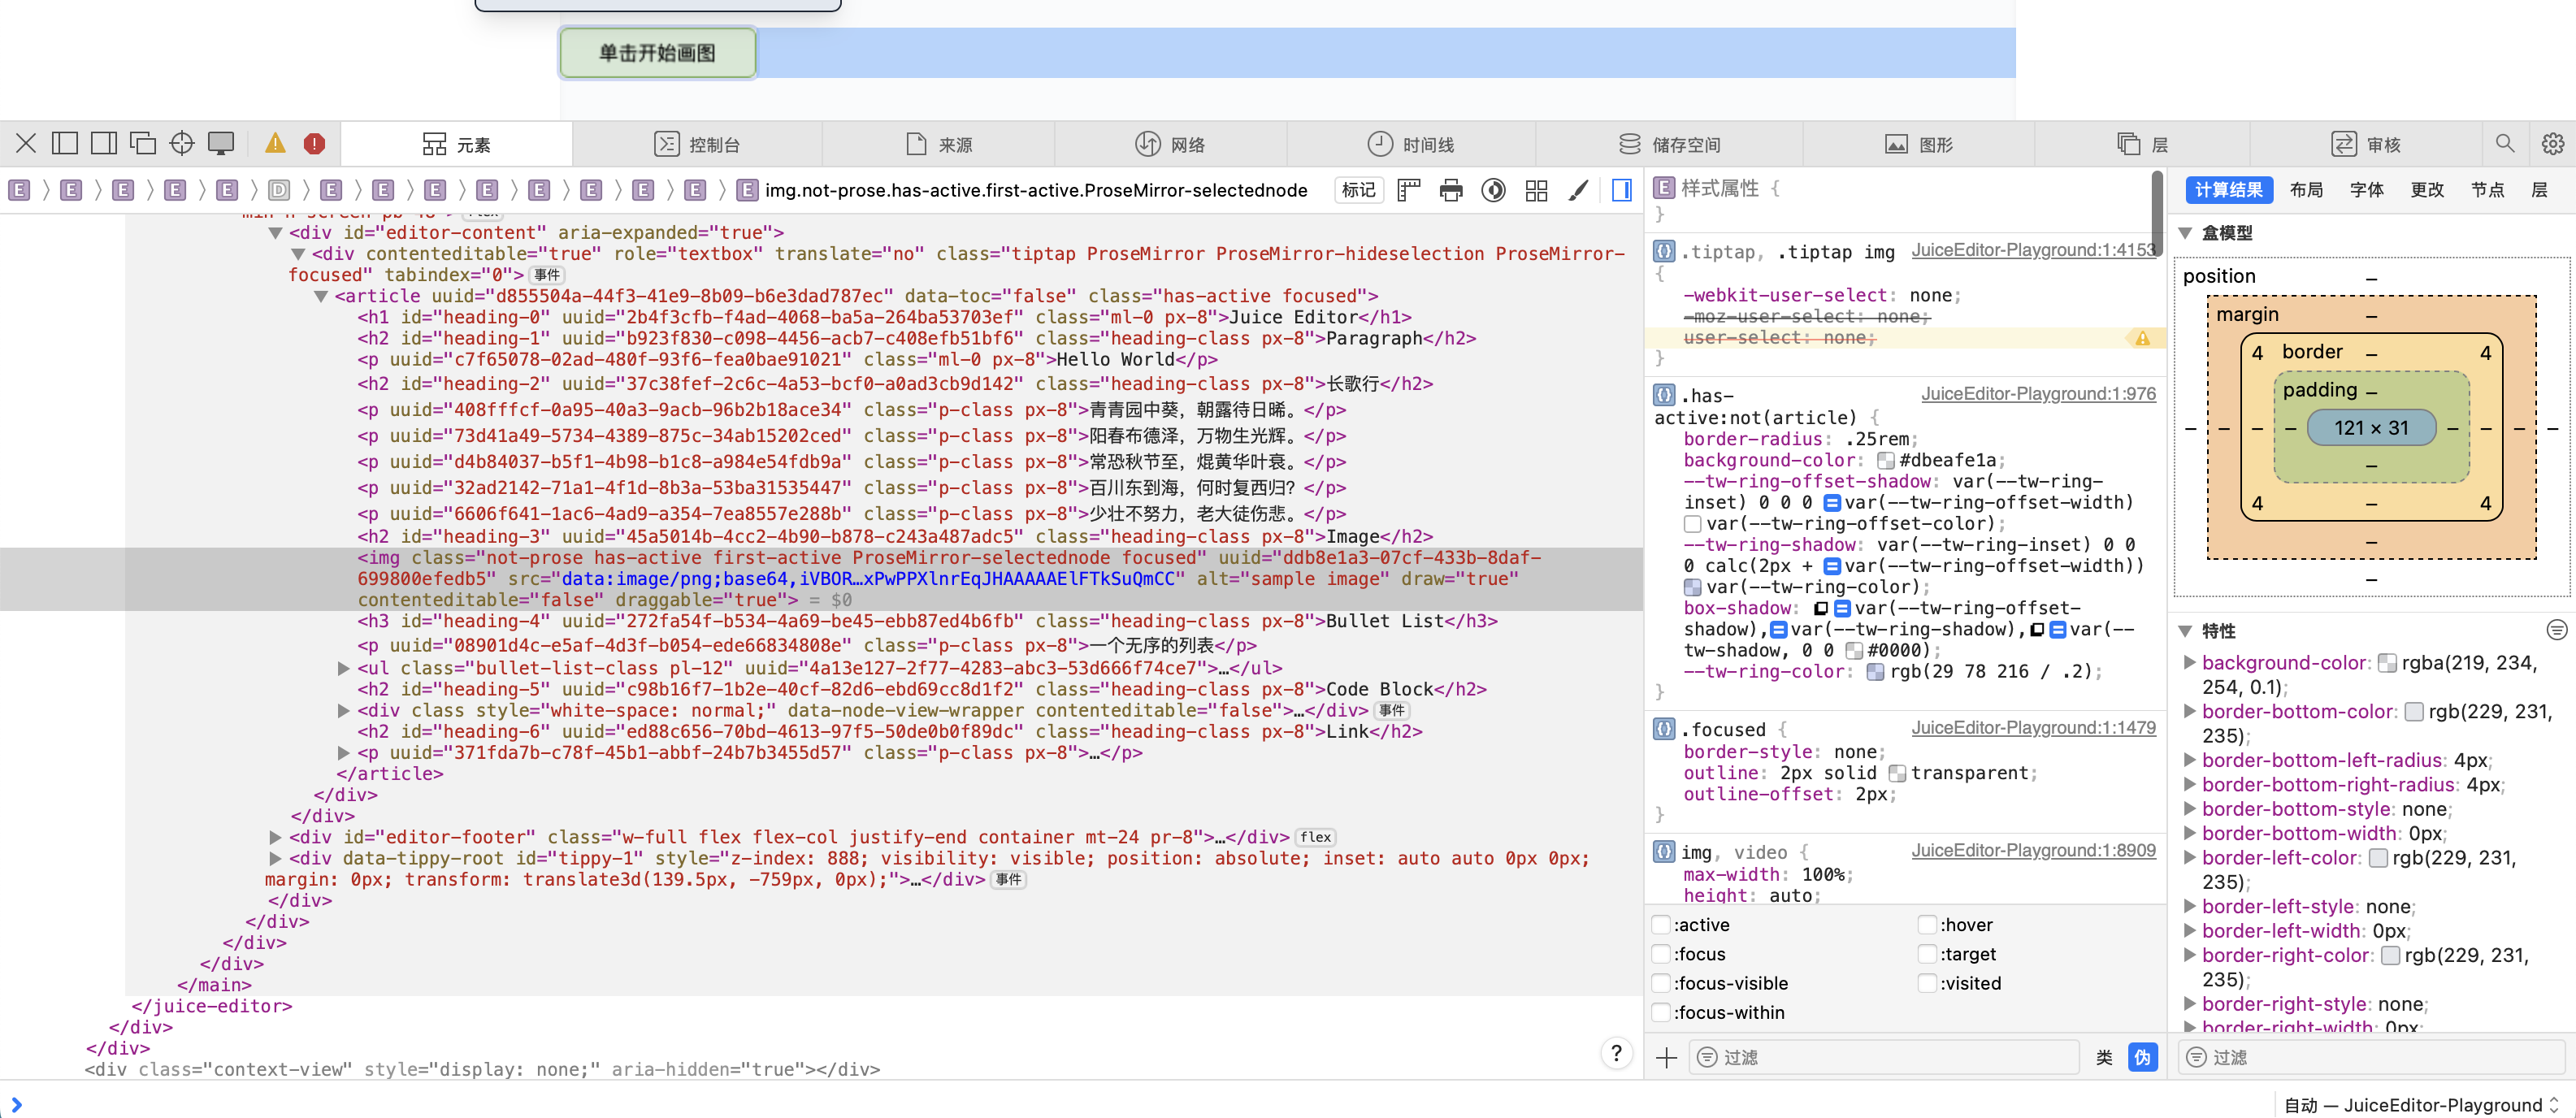The width and height of the screenshot is (2576, 1118).
Task: Collapse the 特性 properties section
Action: click(x=2185, y=631)
